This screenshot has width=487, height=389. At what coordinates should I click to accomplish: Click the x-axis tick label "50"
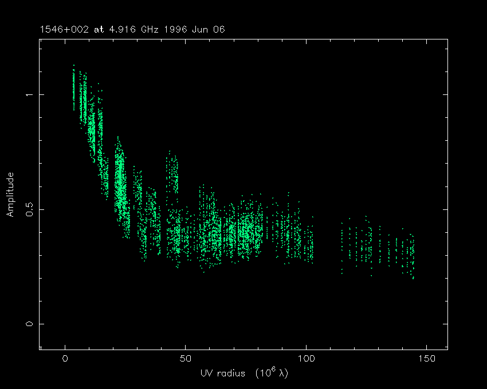point(185,359)
